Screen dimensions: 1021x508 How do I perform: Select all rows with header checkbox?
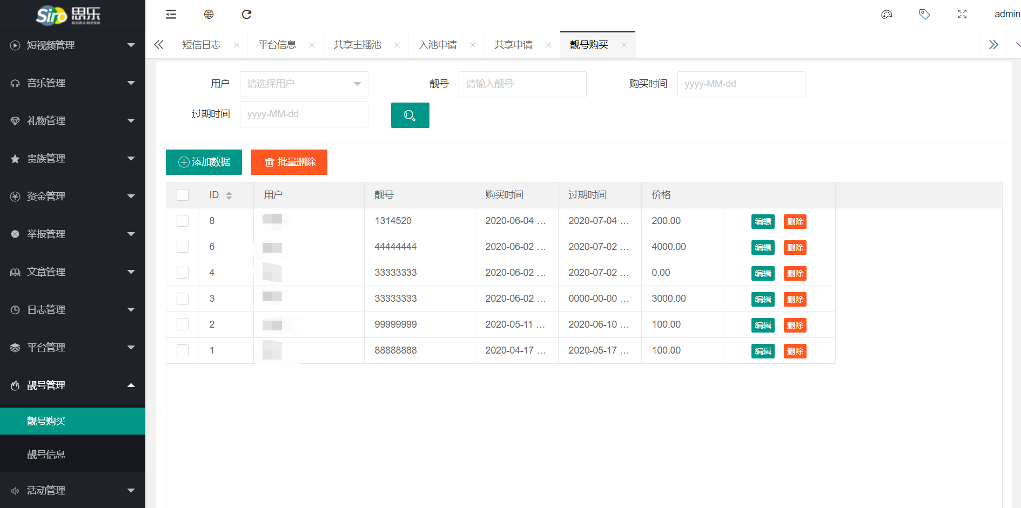pyautogui.click(x=183, y=195)
